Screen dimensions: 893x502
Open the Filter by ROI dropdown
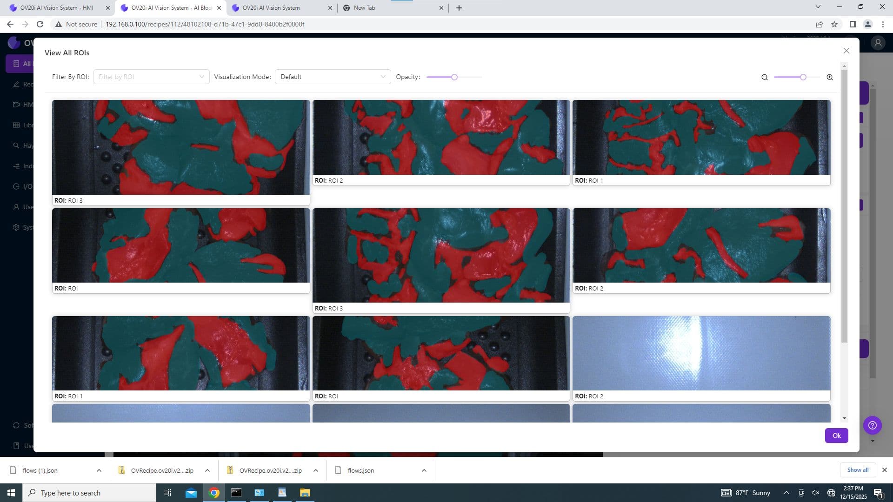151,77
